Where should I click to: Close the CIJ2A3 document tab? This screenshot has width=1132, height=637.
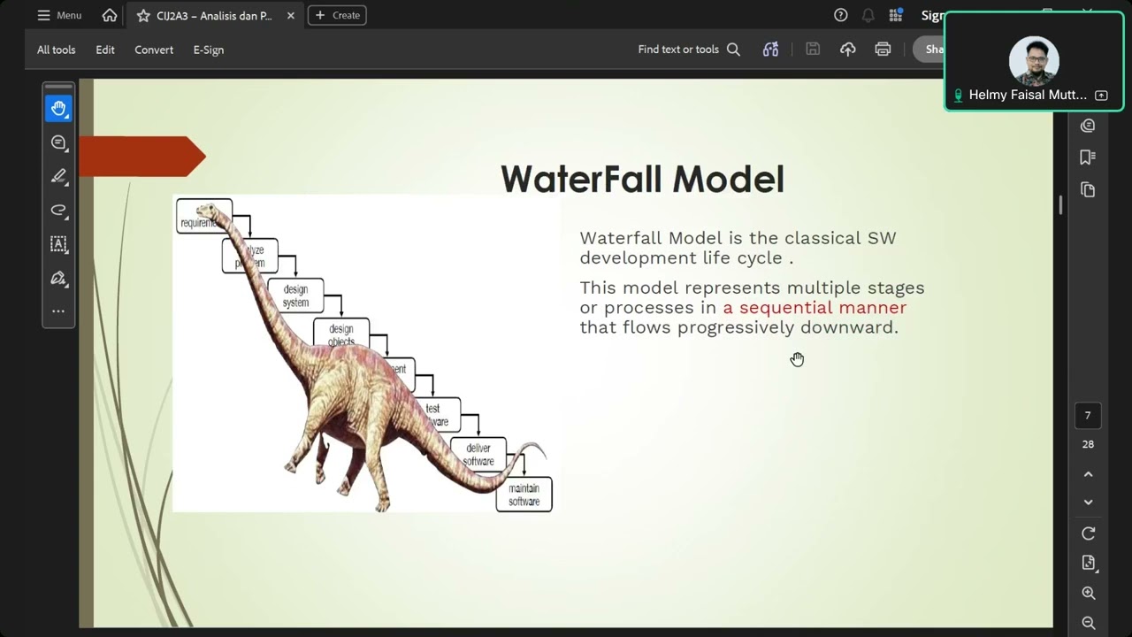pos(290,15)
